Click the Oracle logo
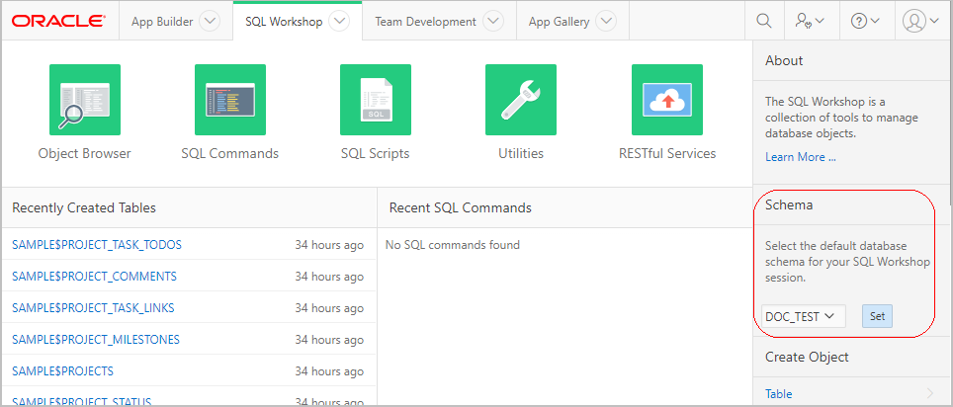Image resolution: width=953 pixels, height=407 pixels. (58, 21)
